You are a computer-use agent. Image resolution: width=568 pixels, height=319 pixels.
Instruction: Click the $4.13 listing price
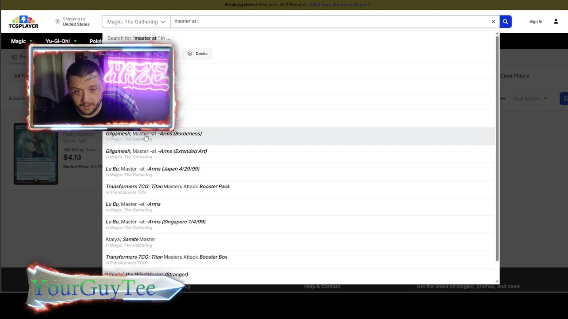(x=72, y=157)
